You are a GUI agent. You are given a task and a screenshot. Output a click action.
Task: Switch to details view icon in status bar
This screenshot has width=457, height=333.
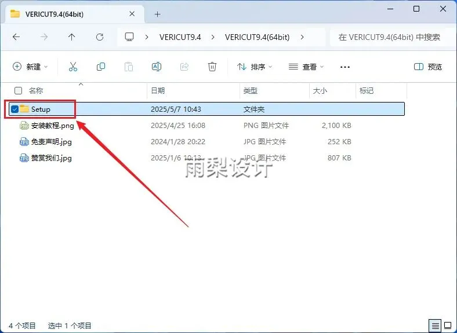tap(435, 325)
